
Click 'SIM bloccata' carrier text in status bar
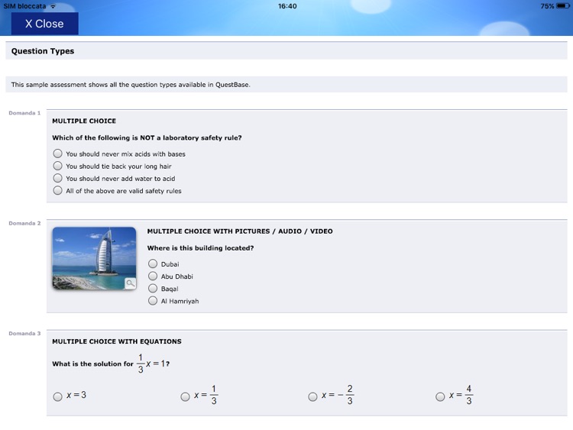pos(25,6)
